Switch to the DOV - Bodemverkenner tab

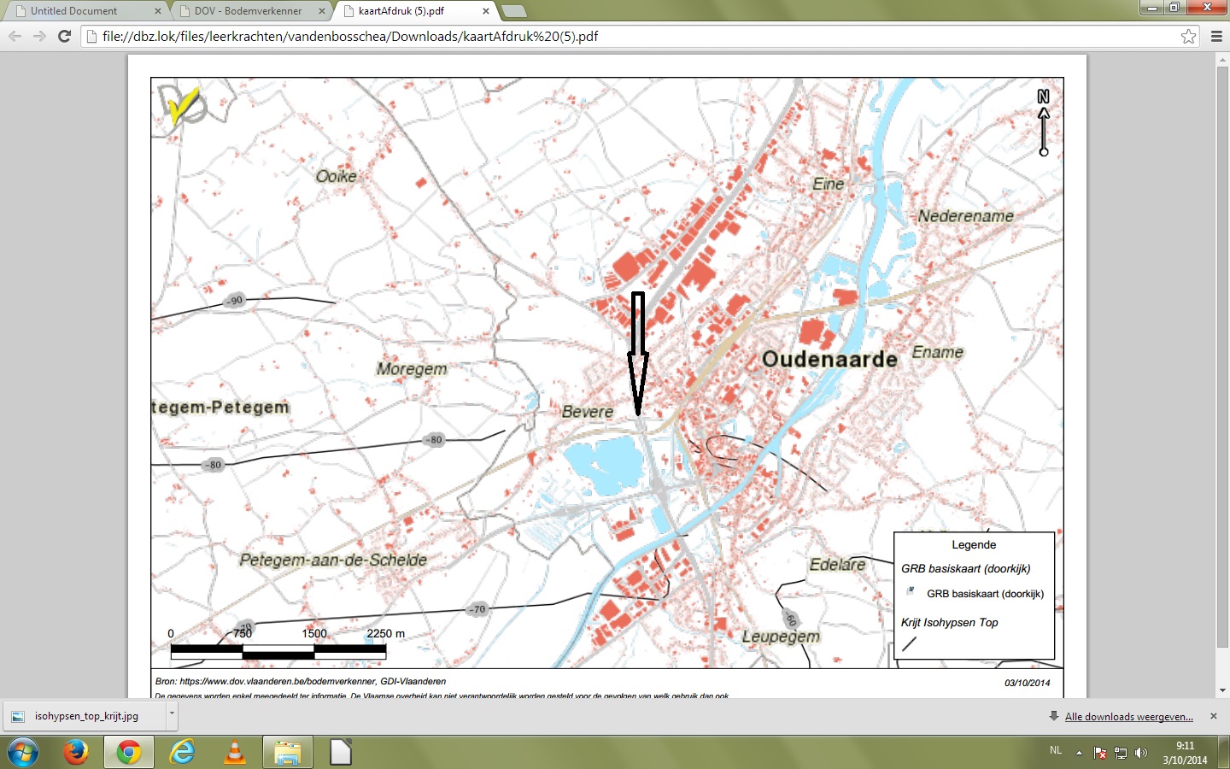click(x=248, y=11)
